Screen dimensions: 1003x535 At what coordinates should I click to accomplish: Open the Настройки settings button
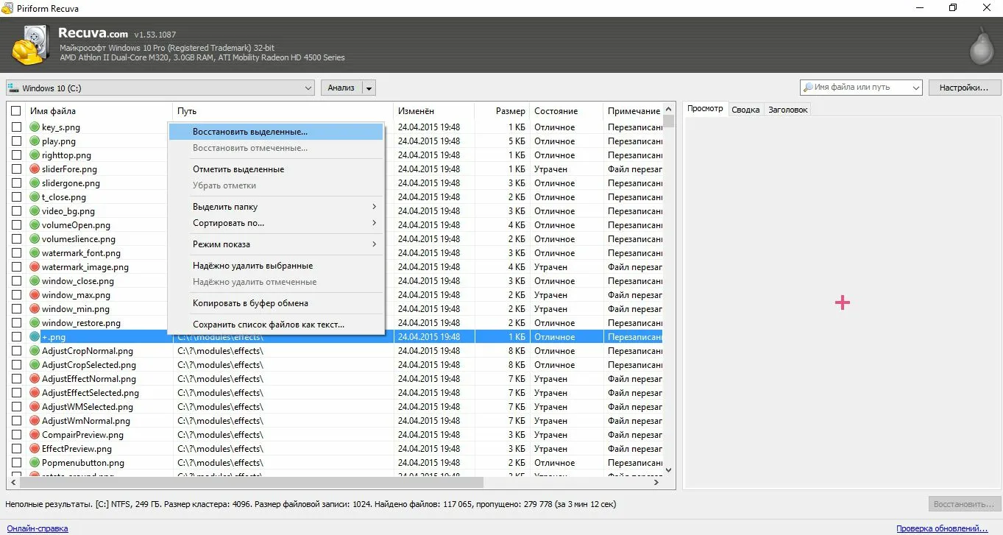pos(963,88)
